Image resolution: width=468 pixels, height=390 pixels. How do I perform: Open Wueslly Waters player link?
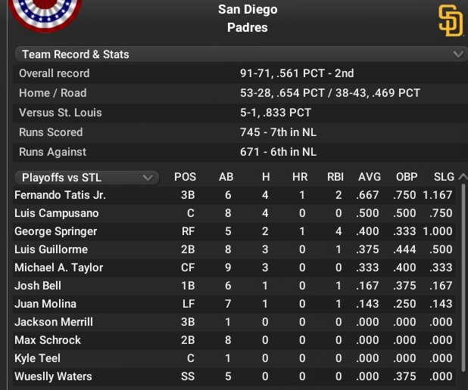pos(53,376)
